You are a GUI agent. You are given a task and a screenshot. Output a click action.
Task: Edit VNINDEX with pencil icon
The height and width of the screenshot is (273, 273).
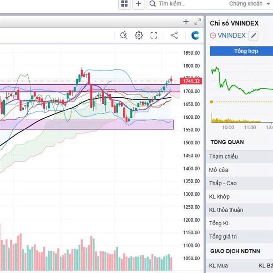pyautogui.click(x=253, y=35)
